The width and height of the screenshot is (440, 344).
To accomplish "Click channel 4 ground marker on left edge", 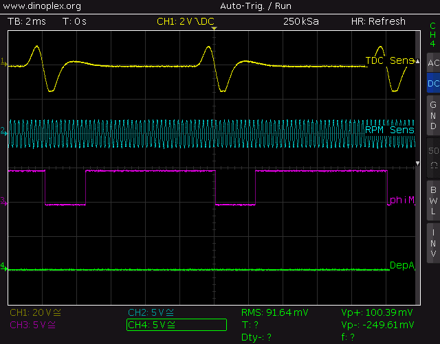I will coord(3,266).
